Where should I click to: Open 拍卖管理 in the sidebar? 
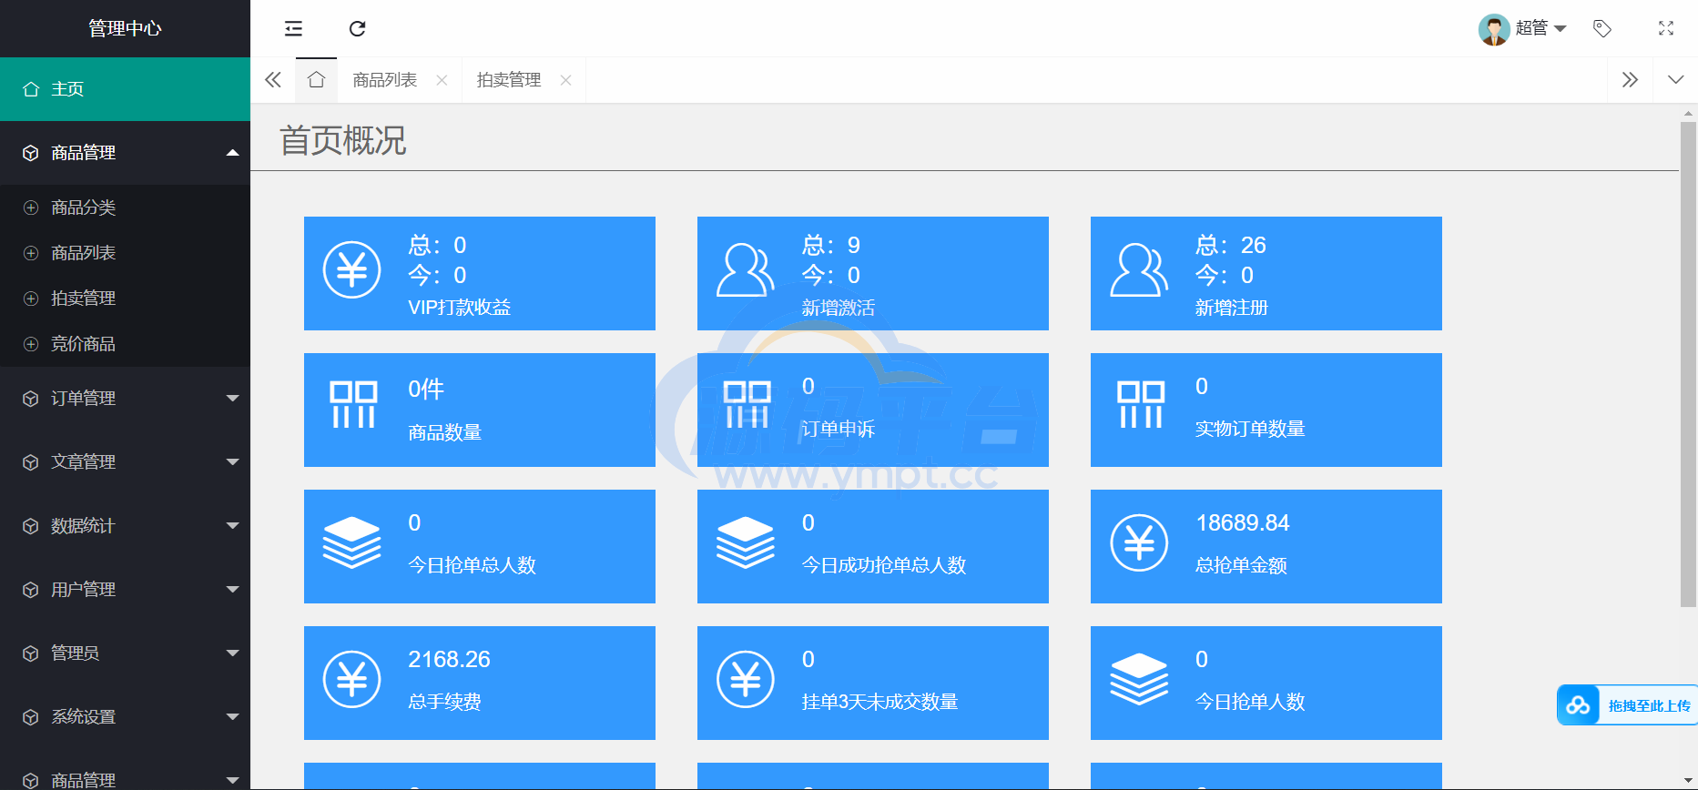click(x=125, y=299)
